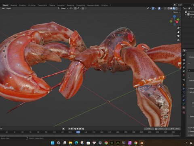Open the Material properties tab
This screenshot has height=146, width=194.
184,107
